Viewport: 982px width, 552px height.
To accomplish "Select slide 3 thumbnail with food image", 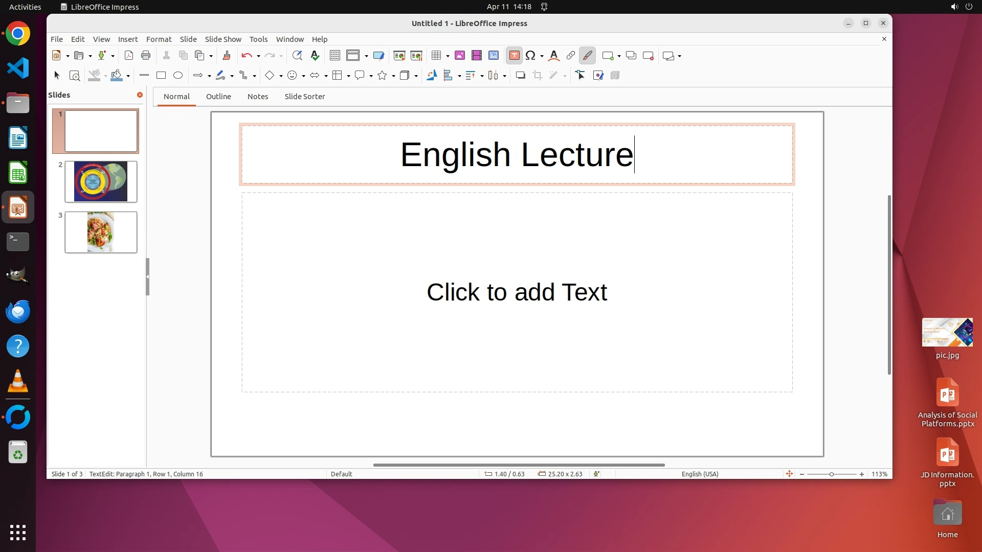I will (101, 232).
